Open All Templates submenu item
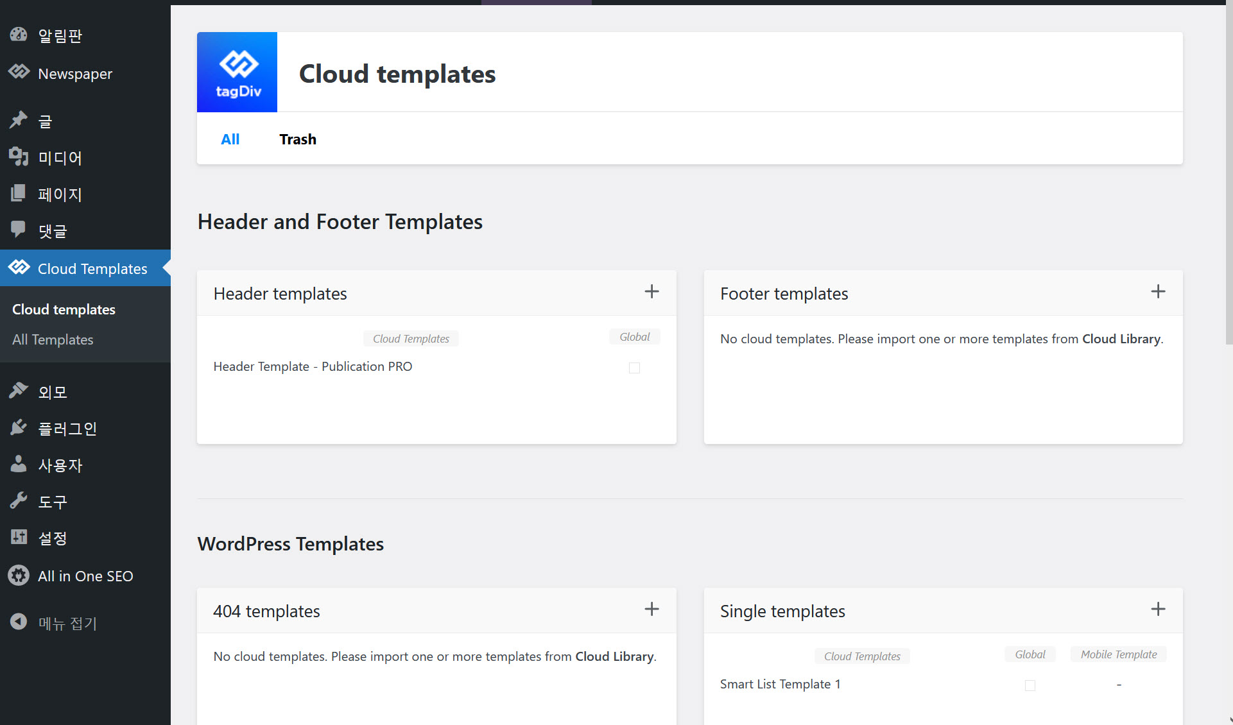The width and height of the screenshot is (1233, 725). [53, 339]
